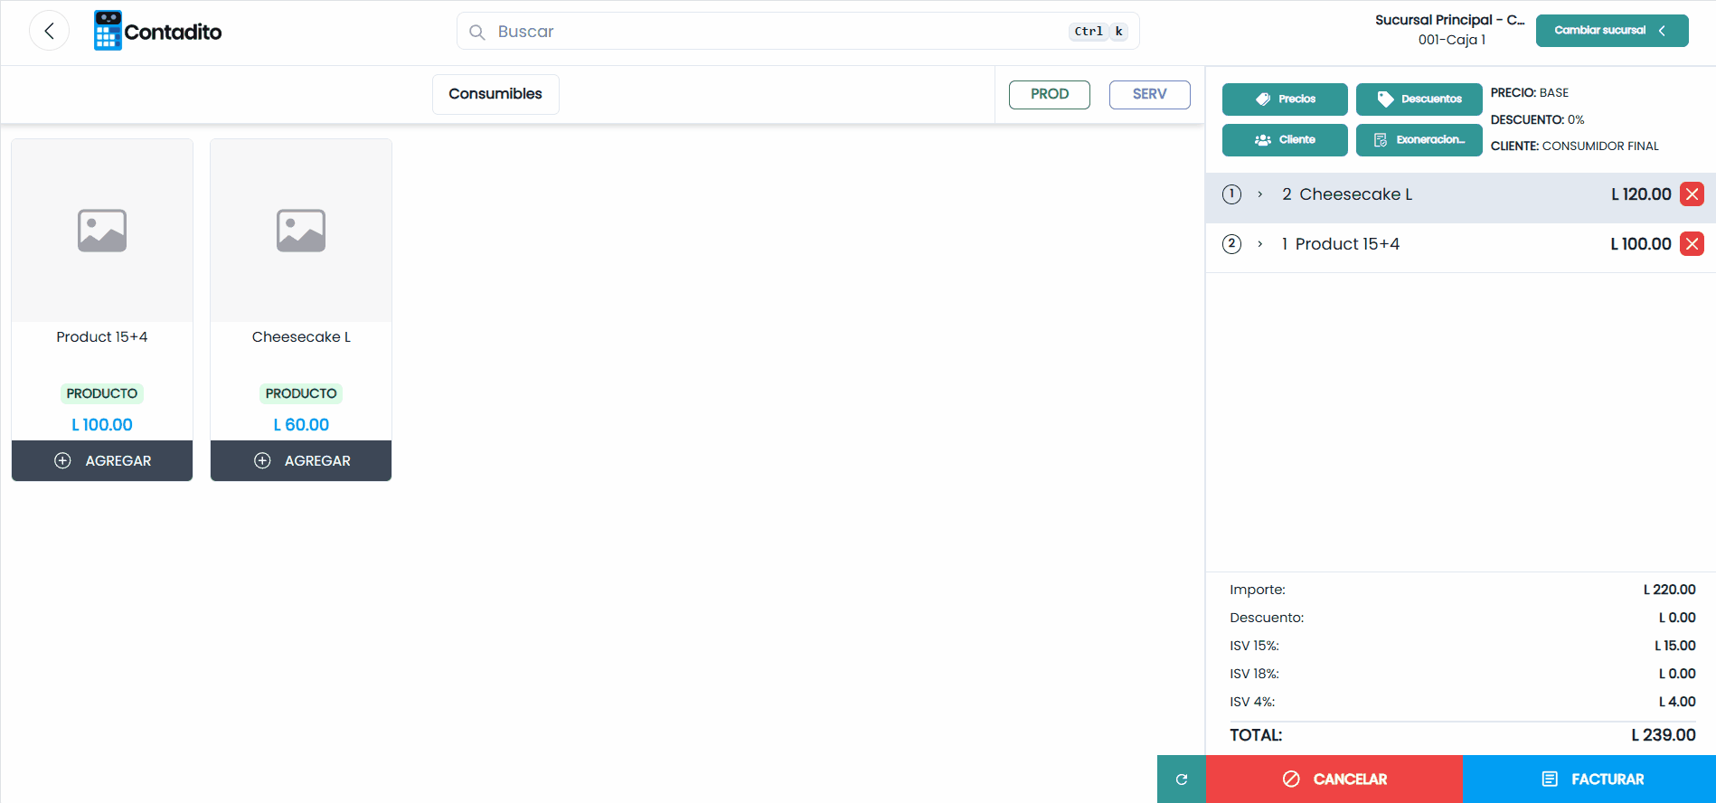Open the Precios options
The image size is (1716, 803).
click(1285, 99)
